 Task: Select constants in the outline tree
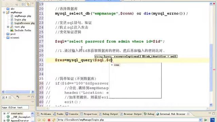click(x=17, y=114)
